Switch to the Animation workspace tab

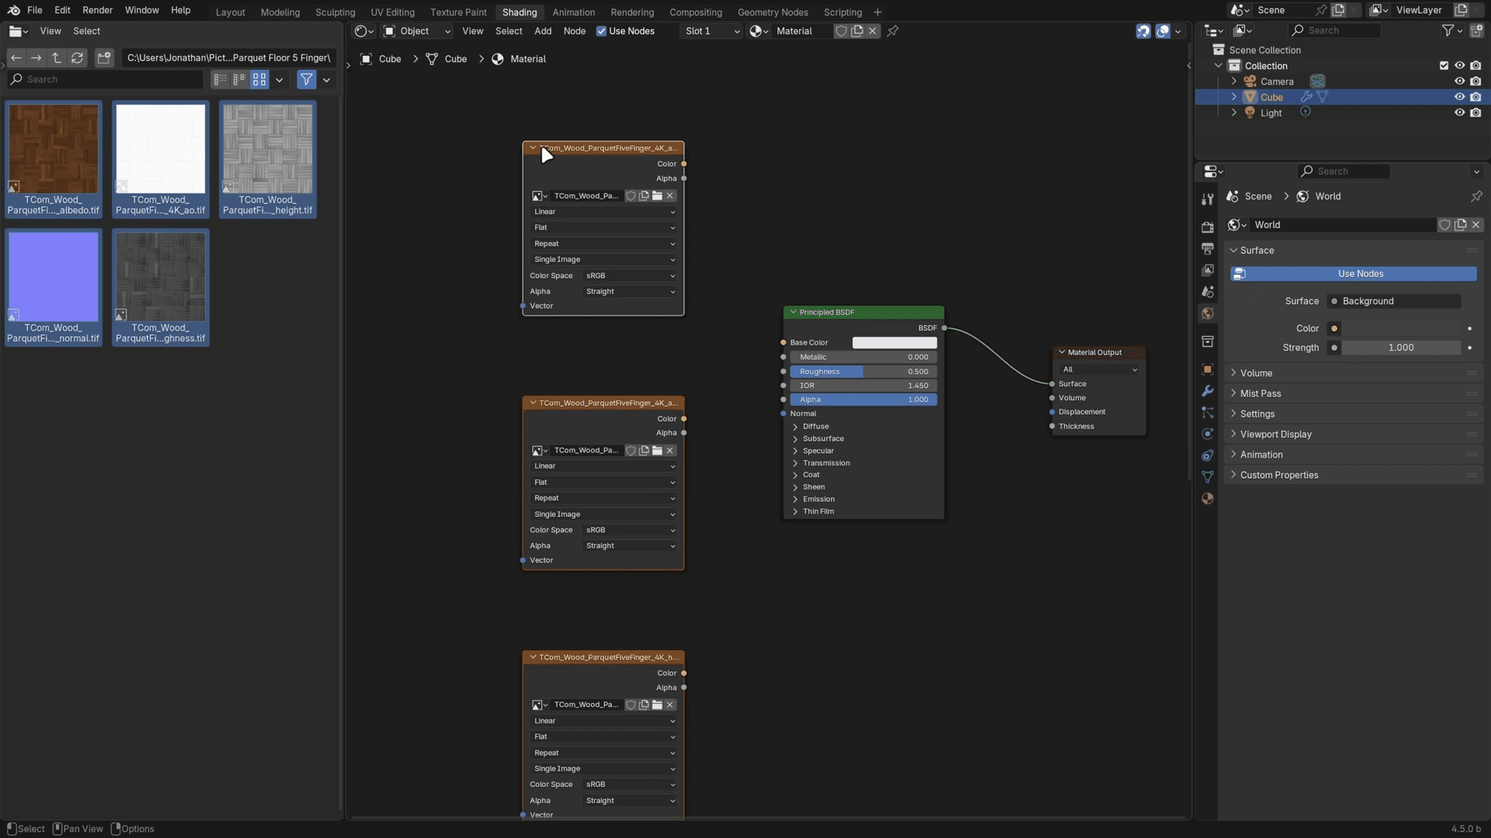coord(574,12)
